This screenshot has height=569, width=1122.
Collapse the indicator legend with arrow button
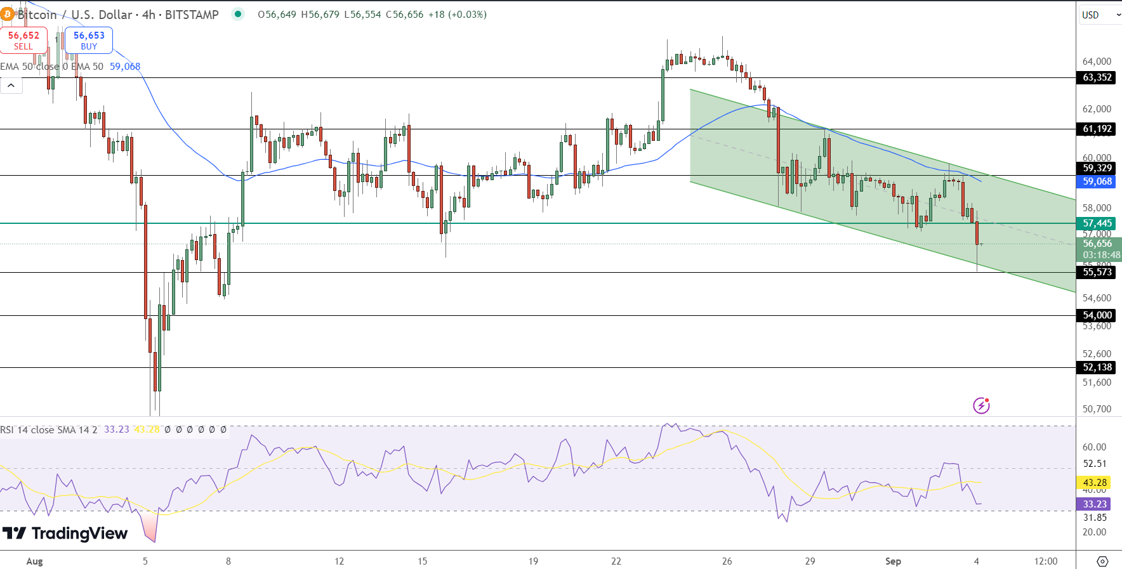click(11, 85)
